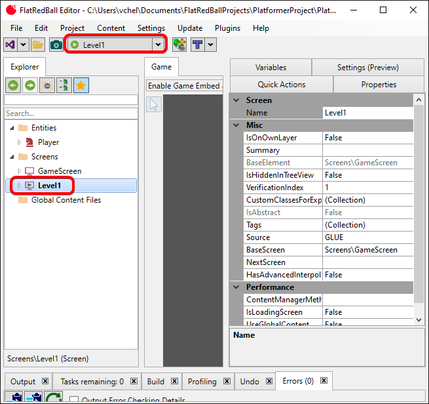Open the Plugins menu
Image resolution: width=429 pixels, height=404 pixels.
tap(227, 28)
